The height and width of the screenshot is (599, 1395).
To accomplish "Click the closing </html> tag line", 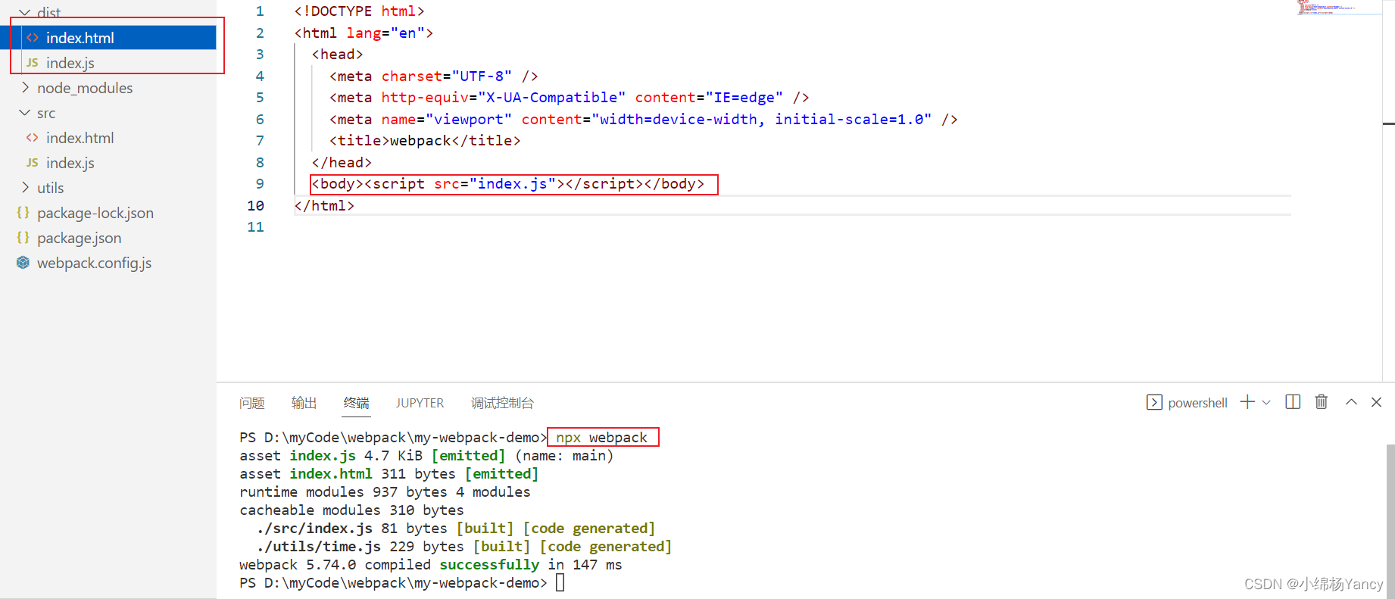I will point(324,206).
